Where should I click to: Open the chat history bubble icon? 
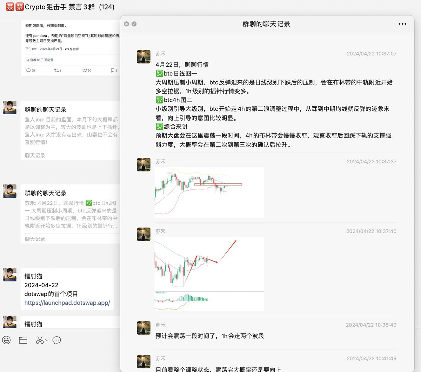tap(56, 340)
